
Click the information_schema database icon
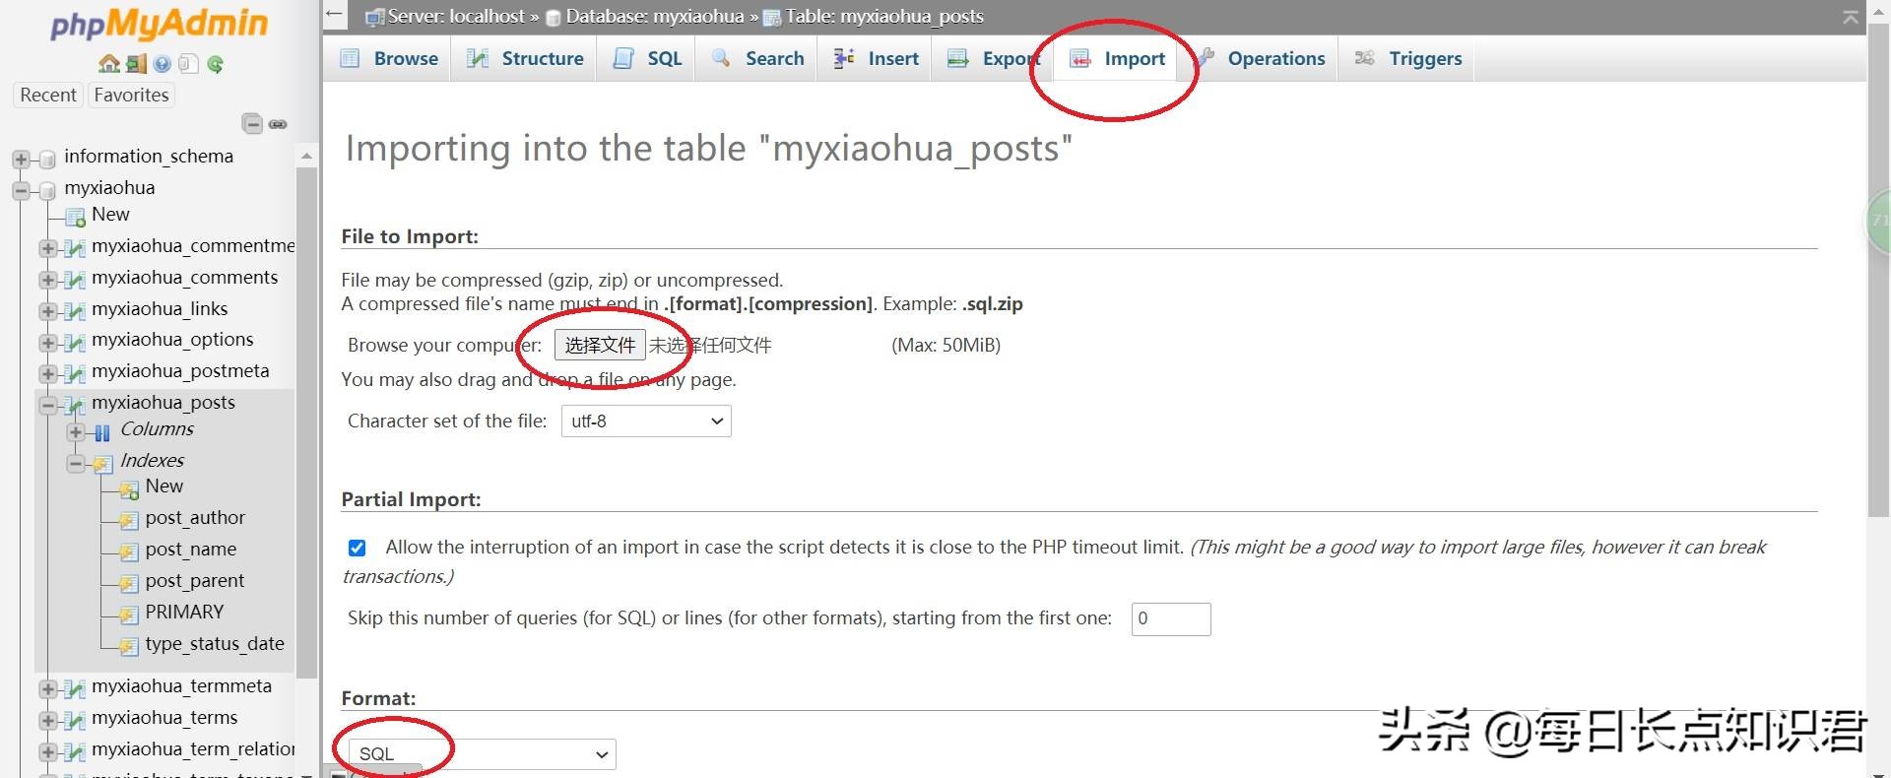click(47, 159)
